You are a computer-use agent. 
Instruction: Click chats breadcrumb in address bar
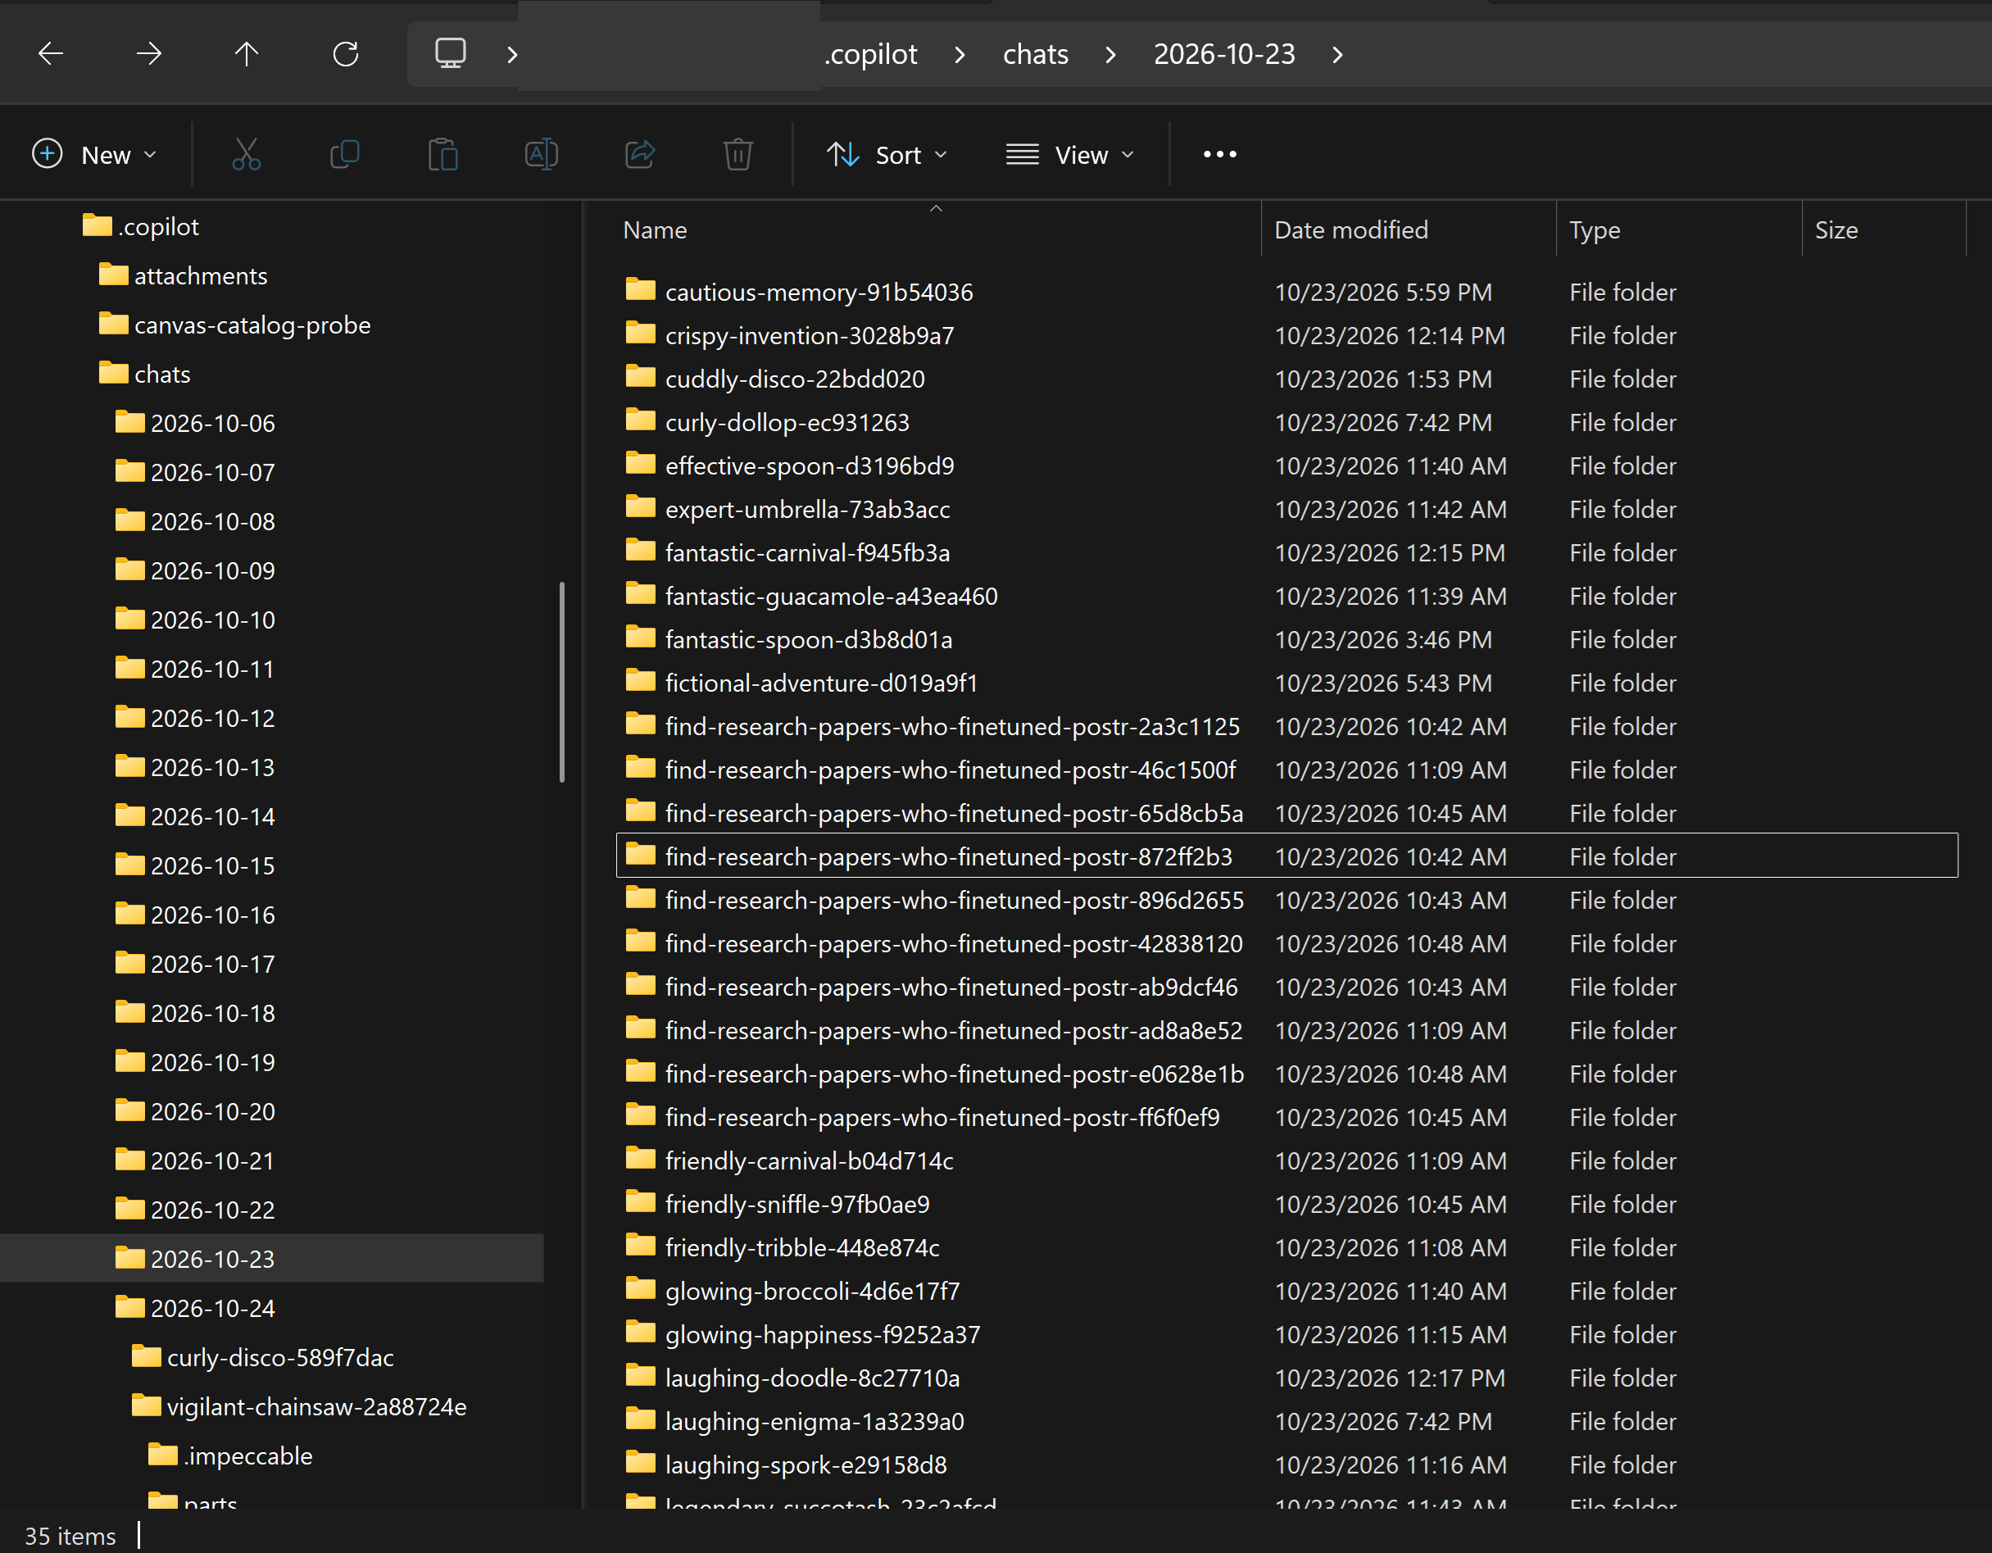pyautogui.click(x=1035, y=55)
